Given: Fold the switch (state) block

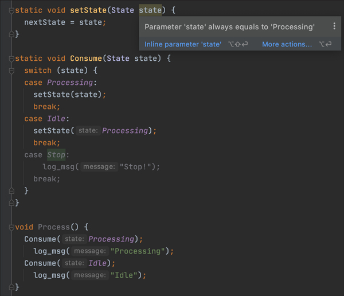Looking at the screenshot, I should click(x=11, y=71).
